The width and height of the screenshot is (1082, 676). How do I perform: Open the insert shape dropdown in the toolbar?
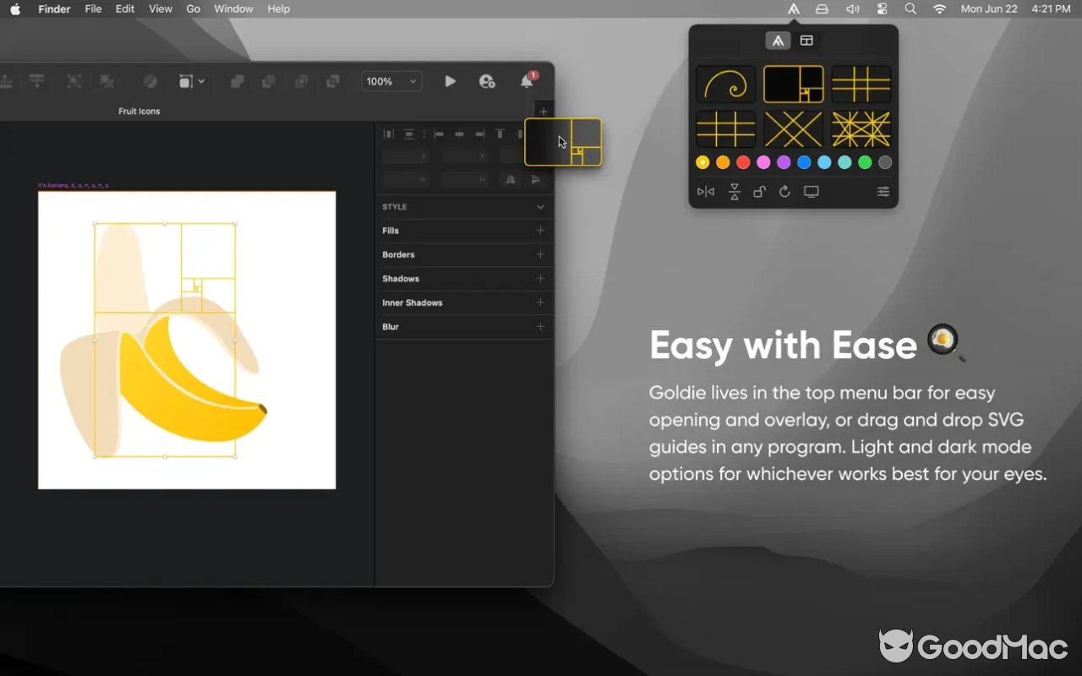click(x=192, y=81)
